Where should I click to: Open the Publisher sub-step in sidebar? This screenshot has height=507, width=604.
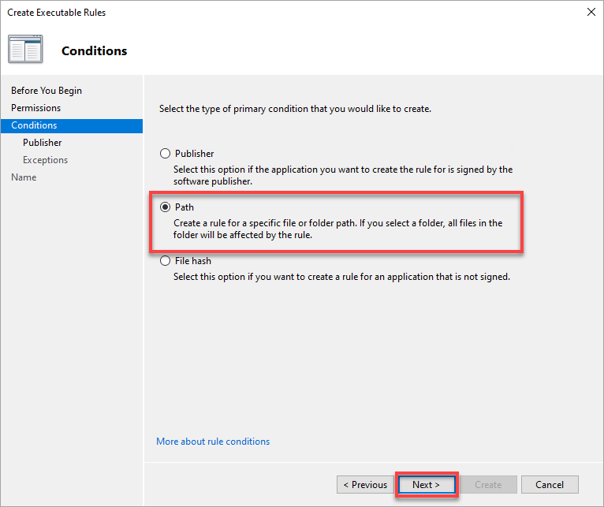click(x=42, y=143)
